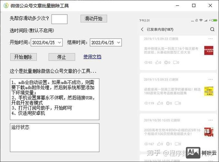This screenshot has width=219, height=162.
Task: Tap the phone Wi-Fi status icon
Action: 201,20
